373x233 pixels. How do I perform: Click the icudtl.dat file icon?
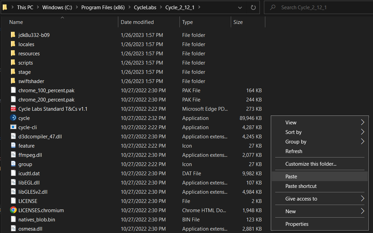(13, 173)
